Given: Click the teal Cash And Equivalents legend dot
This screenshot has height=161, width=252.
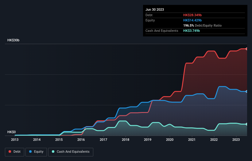Looking at the screenshot, I should [53, 152].
